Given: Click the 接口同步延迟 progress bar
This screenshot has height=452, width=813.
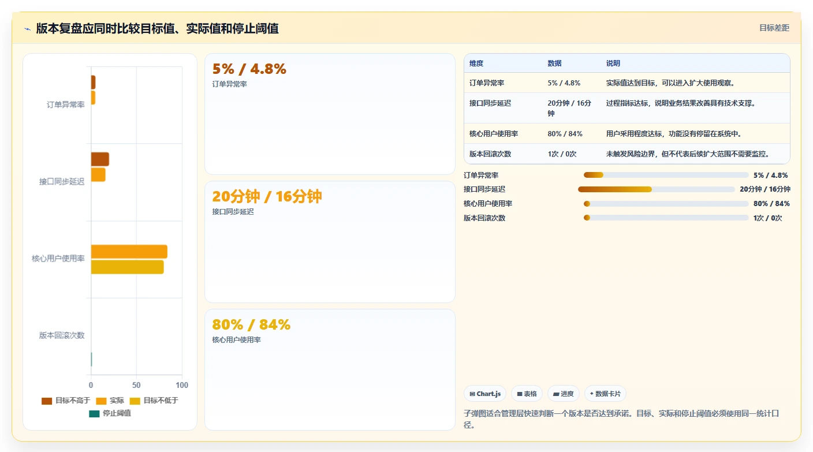Looking at the screenshot, I should (x=656, y=189).
